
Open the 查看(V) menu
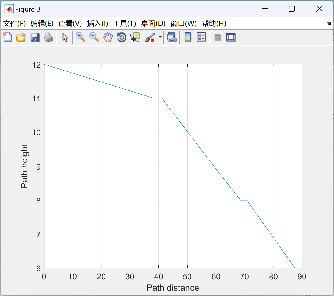[x=70, y=24]
